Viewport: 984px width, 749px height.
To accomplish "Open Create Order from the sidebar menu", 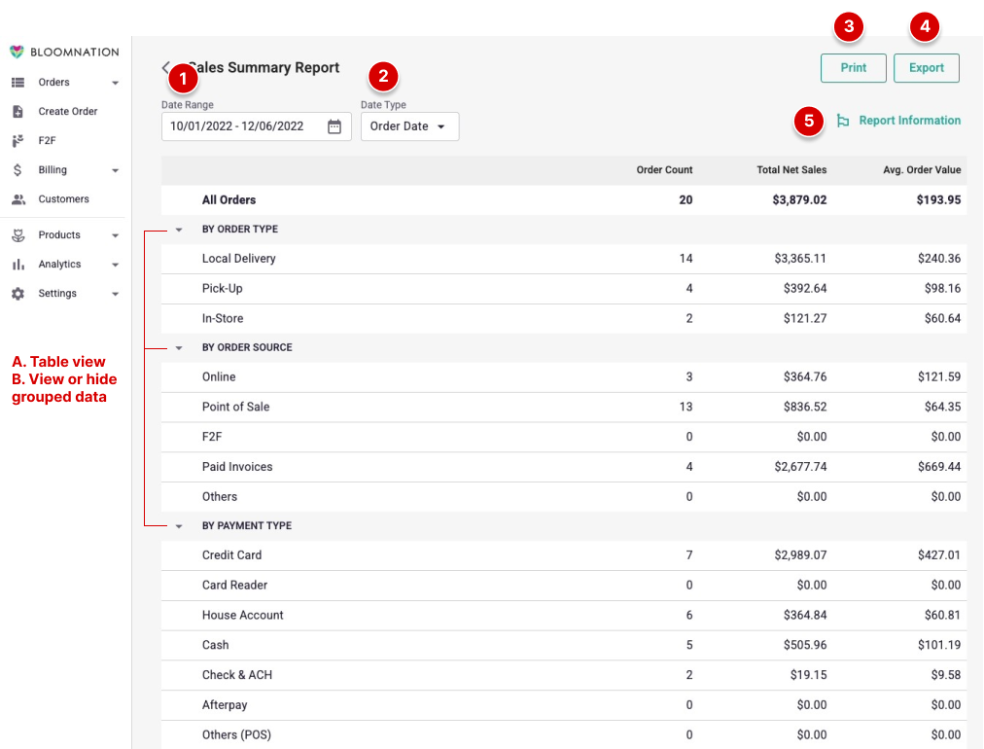I will 68,110.
